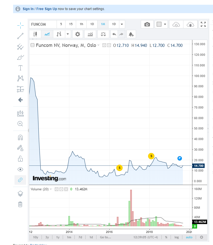Toggle the sync drawings link icon
213x245 pixels.
(20, 180)
